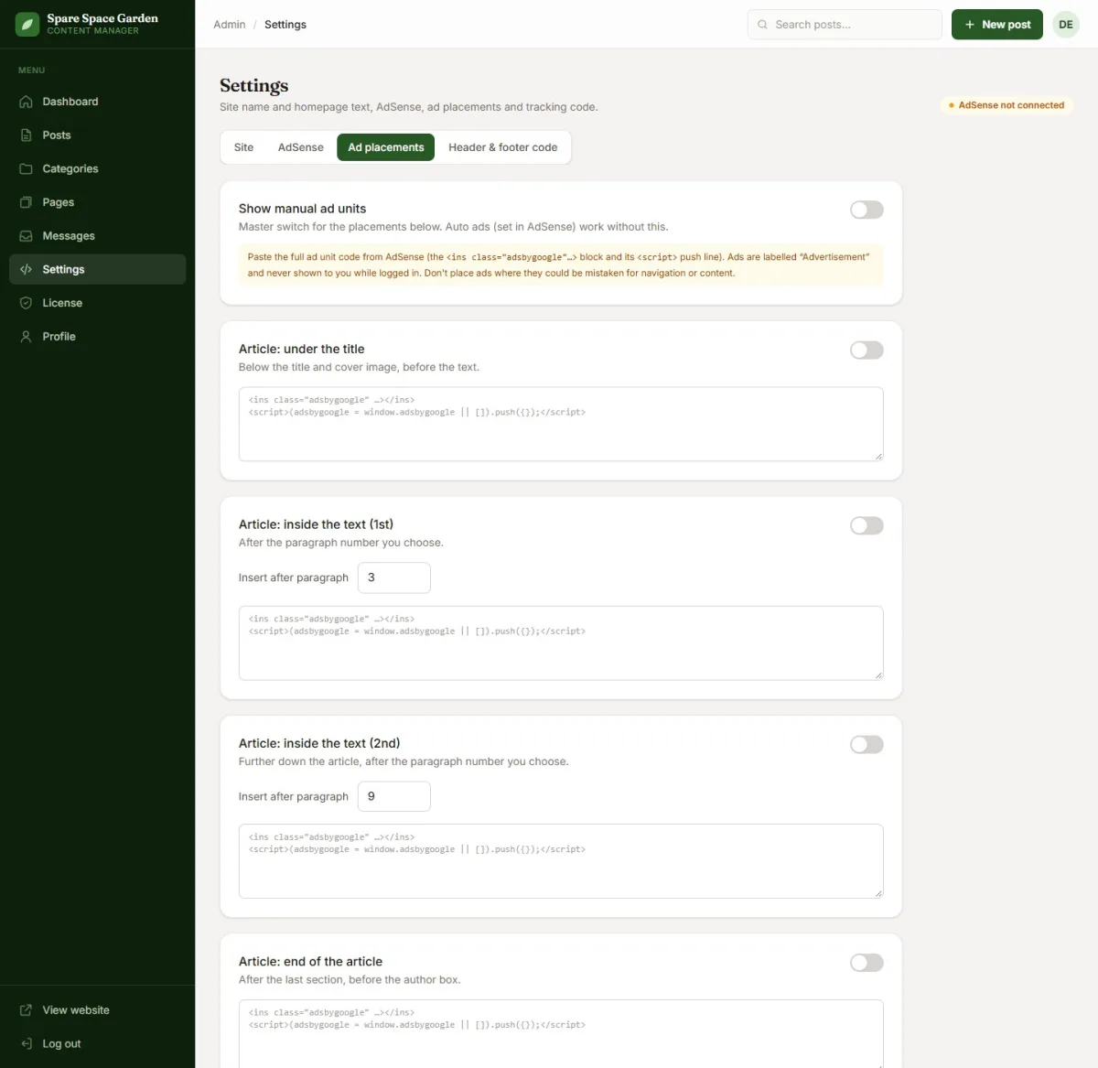Click the Settings page heading
The height and width of the screenshot is (1068, 1098).
pos(254,85)
